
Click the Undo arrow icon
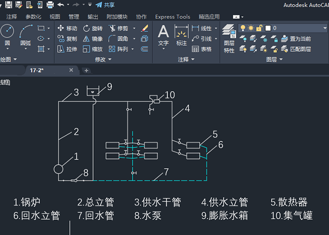tap(61, 5)
